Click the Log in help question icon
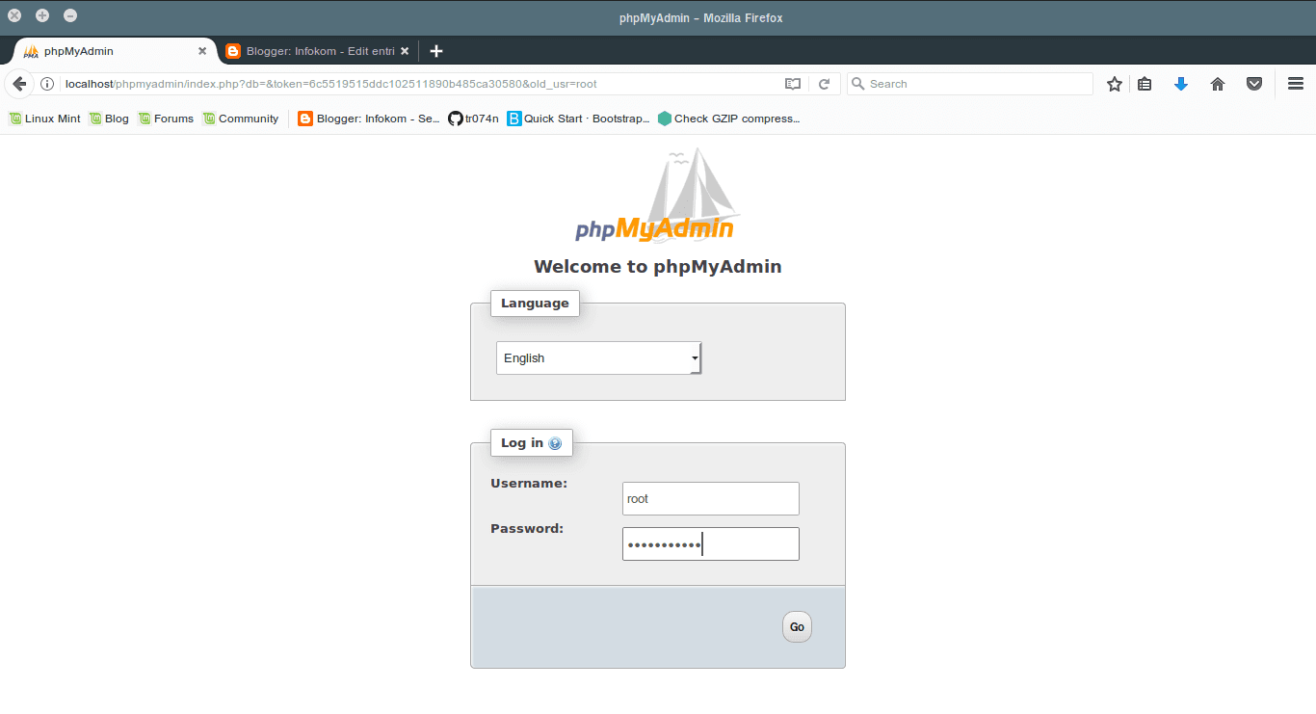This screenshot has width=1316, height=714. click(555, 443)
